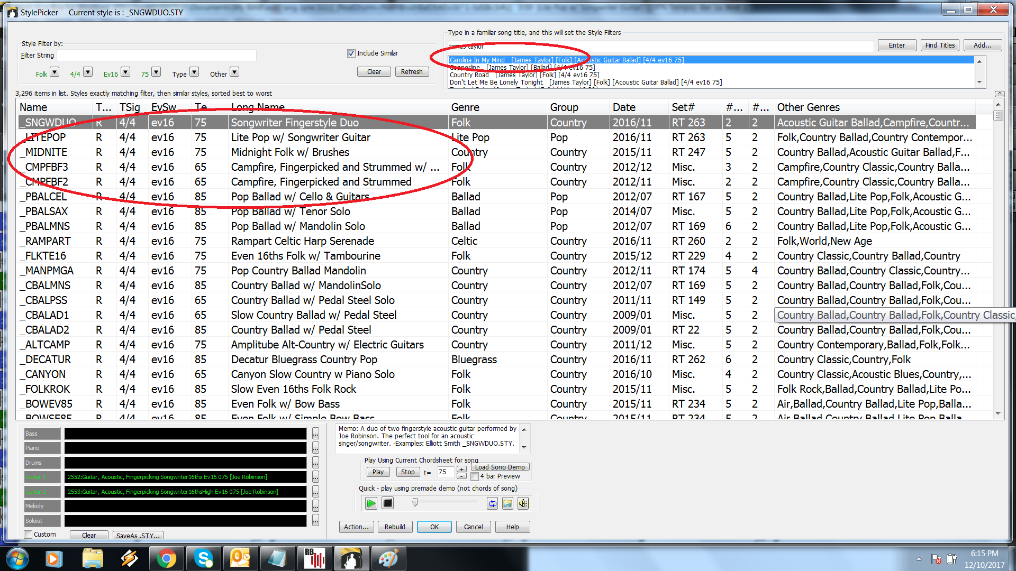1016x571 pixels.
Task: Open Windows Explorer folder in taskbar
Action: 92,558
